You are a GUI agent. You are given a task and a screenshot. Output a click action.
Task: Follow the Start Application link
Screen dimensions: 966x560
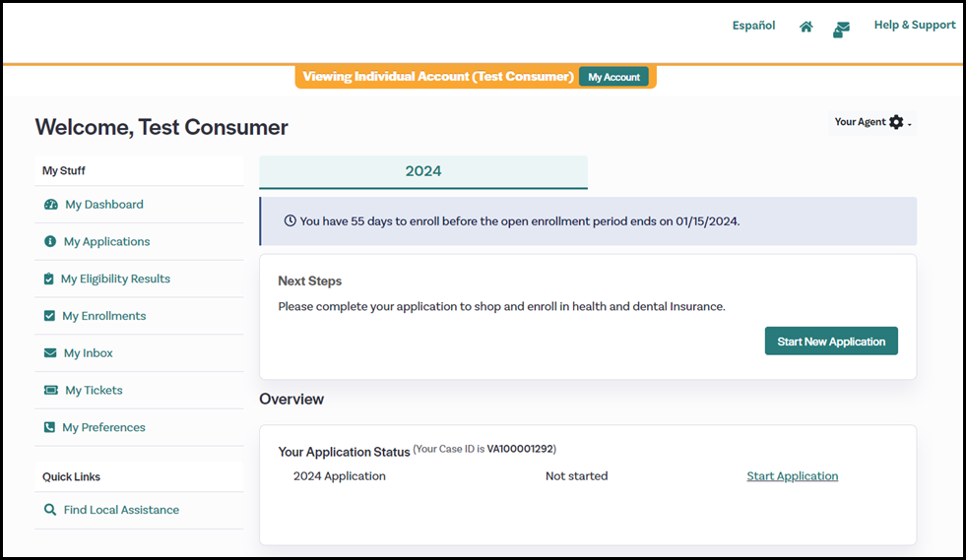(792, 476)
